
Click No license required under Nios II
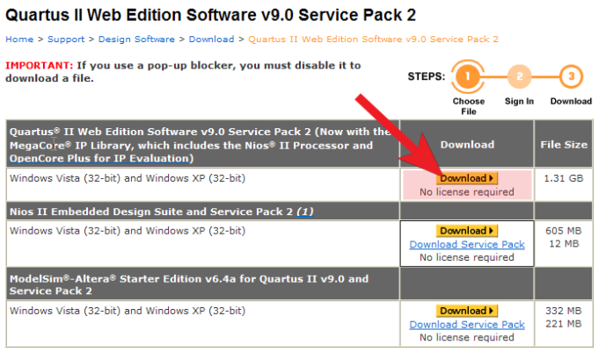[467, 257]
